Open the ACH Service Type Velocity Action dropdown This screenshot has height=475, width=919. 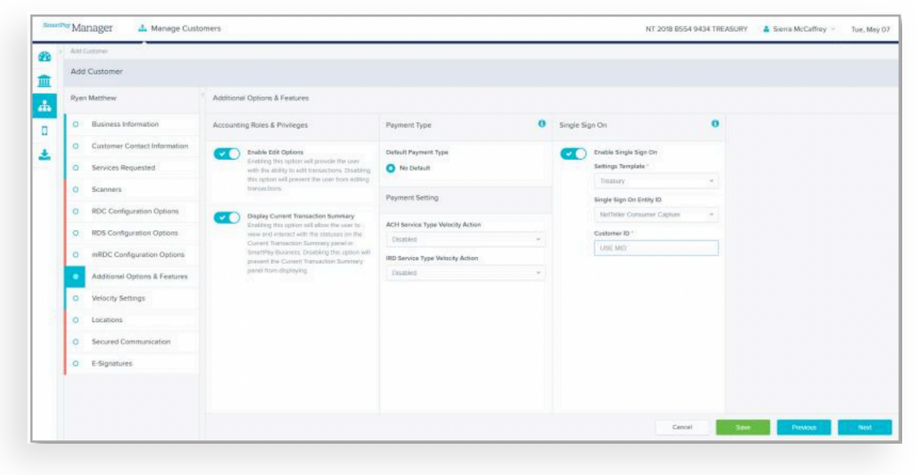(x=465, y=239)
